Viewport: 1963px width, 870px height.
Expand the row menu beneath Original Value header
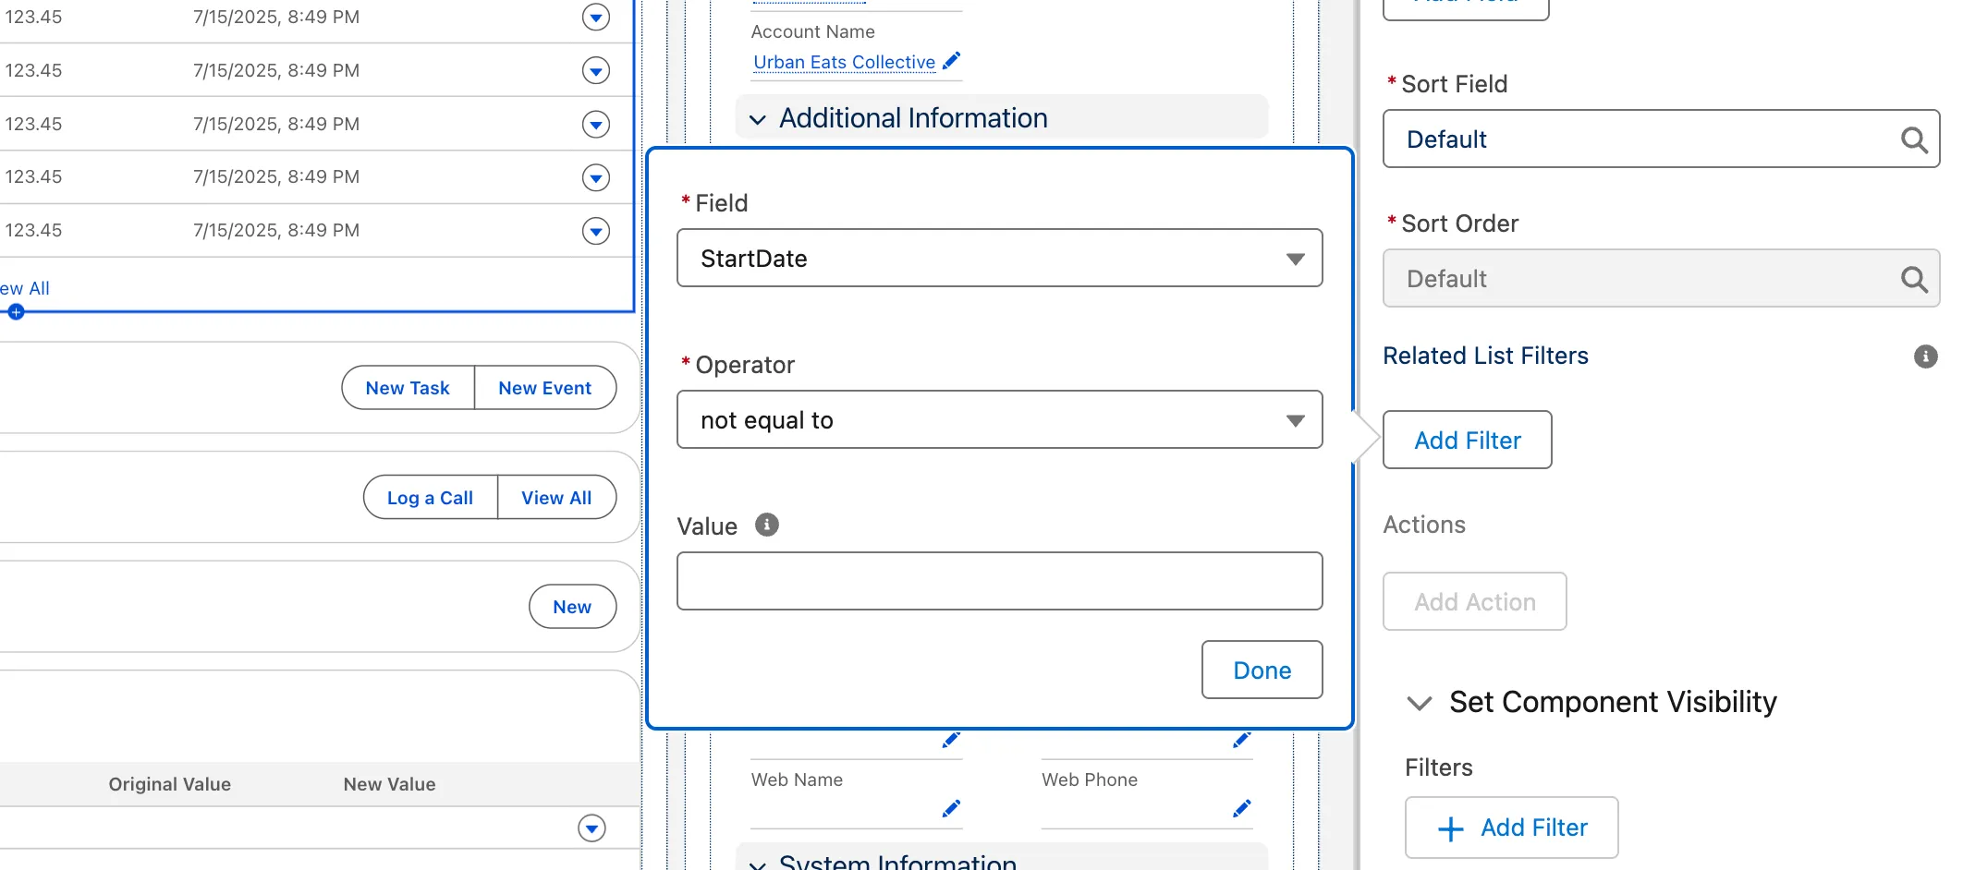pos(591,828)
